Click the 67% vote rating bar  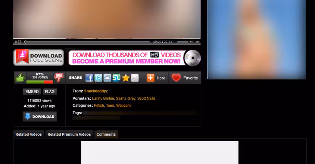[40, 82]
